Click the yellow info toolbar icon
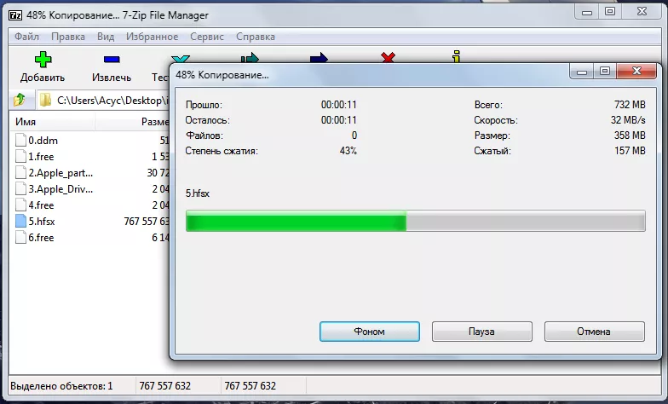Image resolution: width=668 pixels, height=404 pixels. (457, 58)
